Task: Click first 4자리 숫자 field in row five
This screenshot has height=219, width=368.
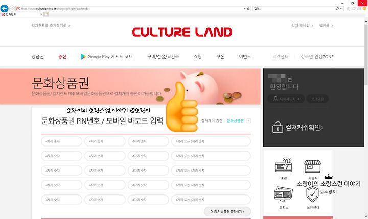Action: coord(61,200)
